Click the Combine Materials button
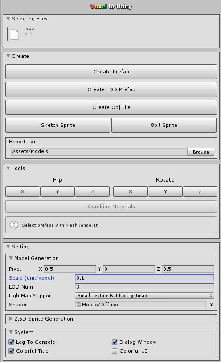The image size is (221, 362). tap(111, 207)
